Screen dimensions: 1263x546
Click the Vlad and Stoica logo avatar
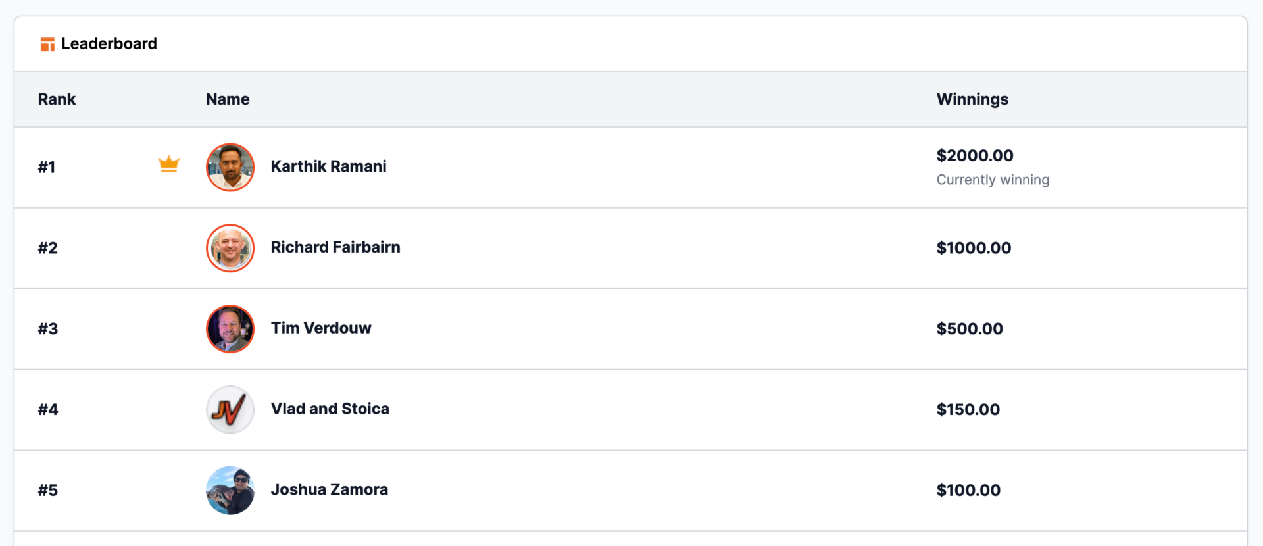point(230,410)
